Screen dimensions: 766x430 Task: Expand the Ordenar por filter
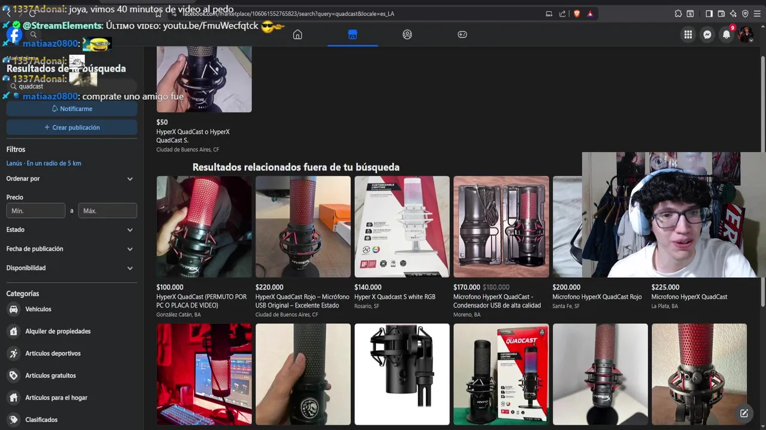coord(71,179)
